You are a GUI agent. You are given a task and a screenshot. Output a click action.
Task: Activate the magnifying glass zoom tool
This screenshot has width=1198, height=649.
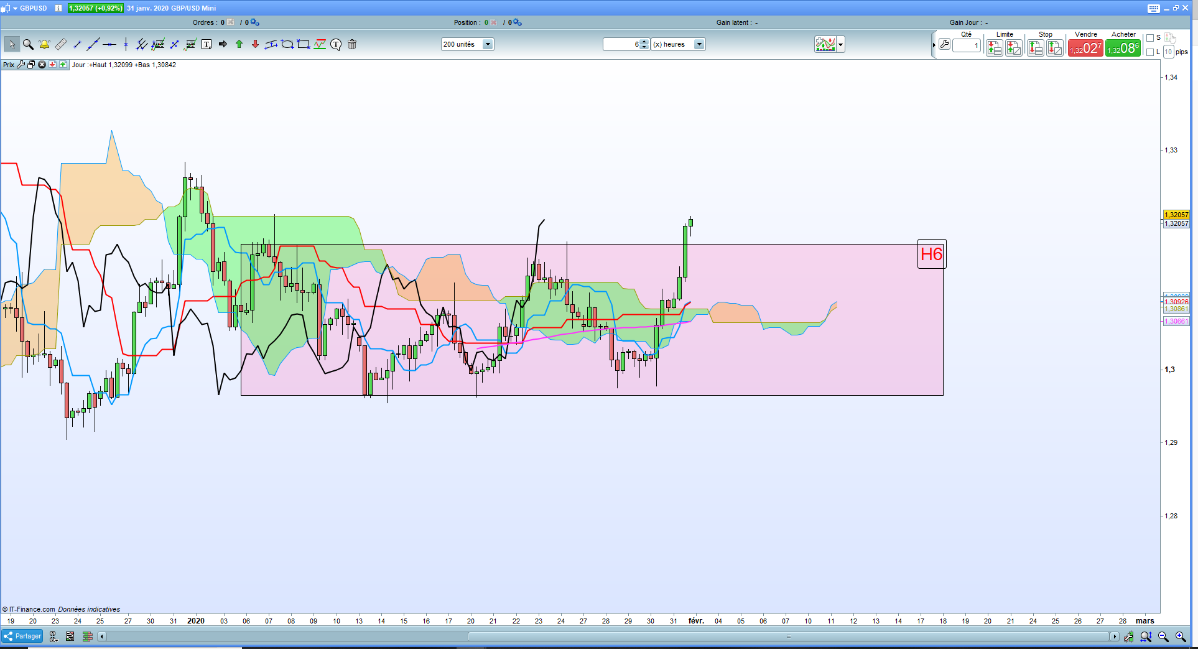click(28, 44)
